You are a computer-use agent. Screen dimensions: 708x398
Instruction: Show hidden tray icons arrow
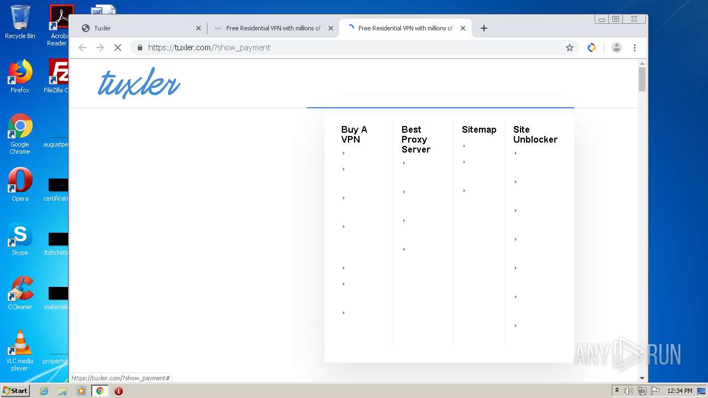[x=617, y=390]
